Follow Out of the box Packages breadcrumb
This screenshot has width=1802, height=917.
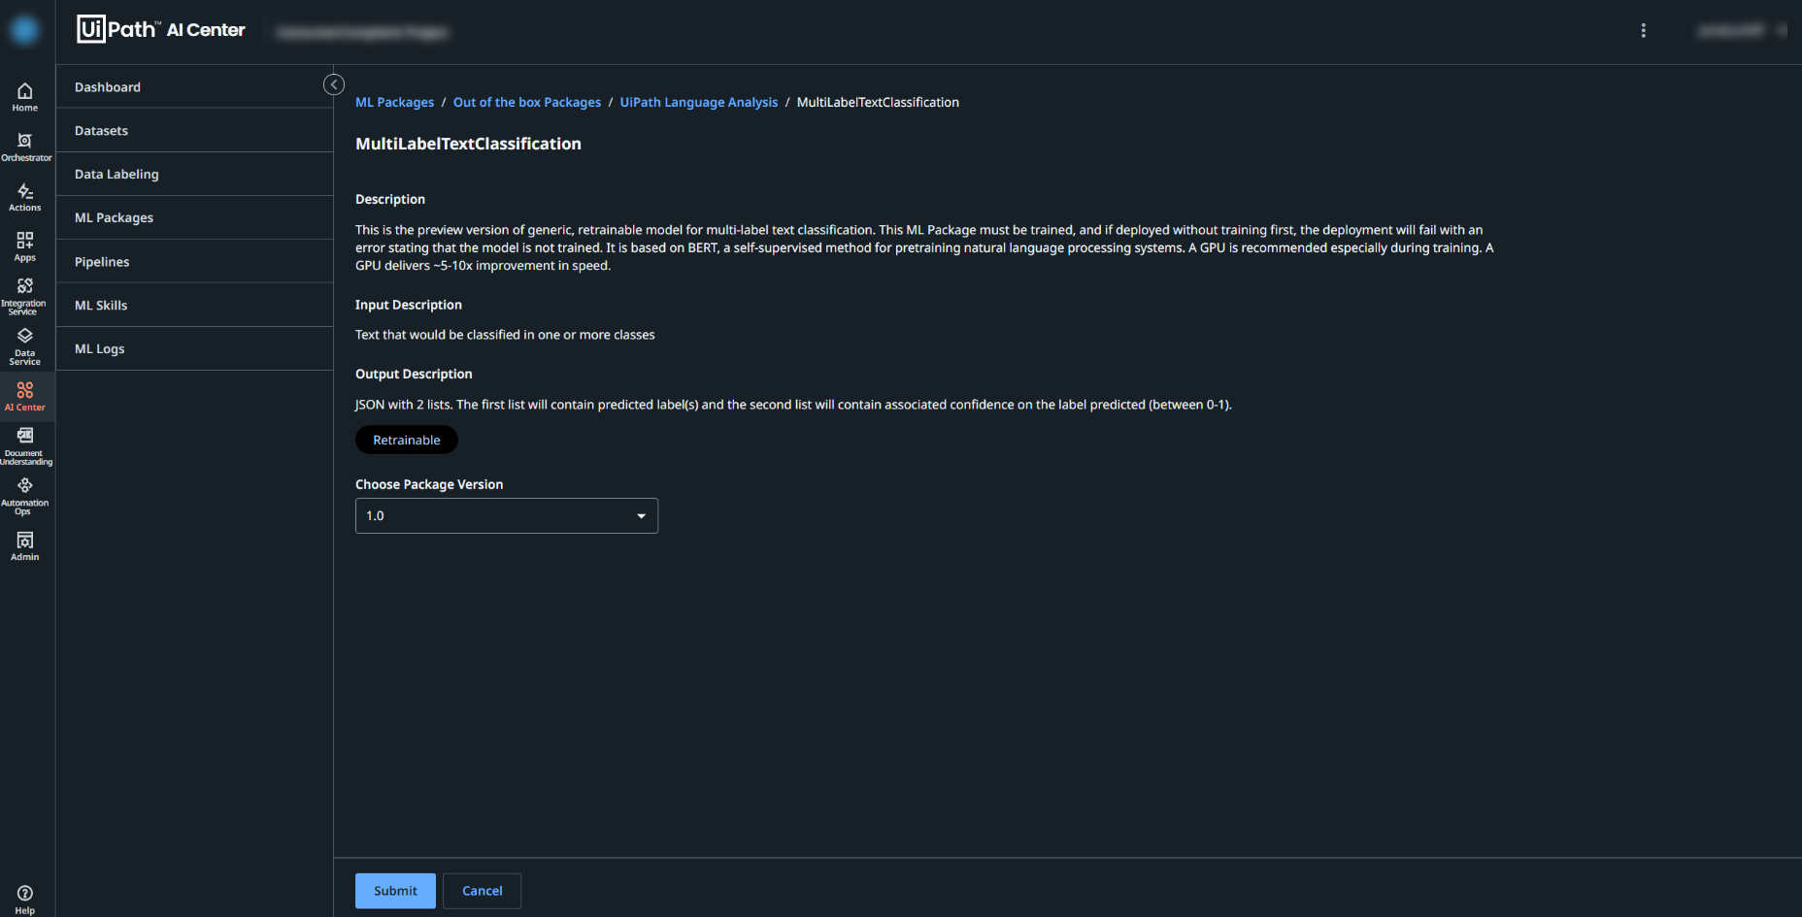(527, 102)
